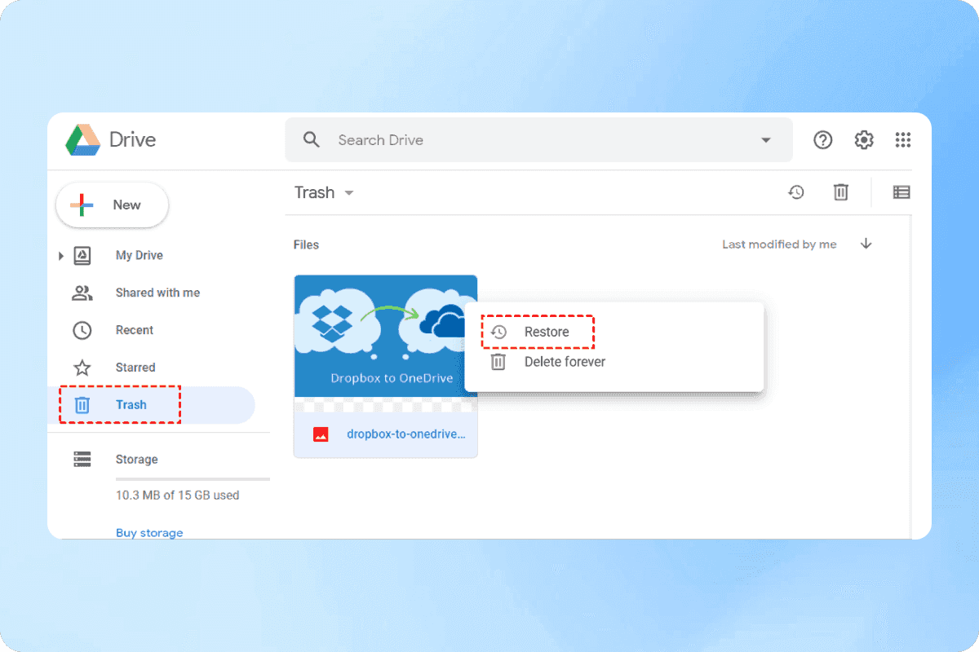Click the 10.3 MB of 15 GB used text
The image size is (979, 652).
pyautogui.click(x=177, y=496)
